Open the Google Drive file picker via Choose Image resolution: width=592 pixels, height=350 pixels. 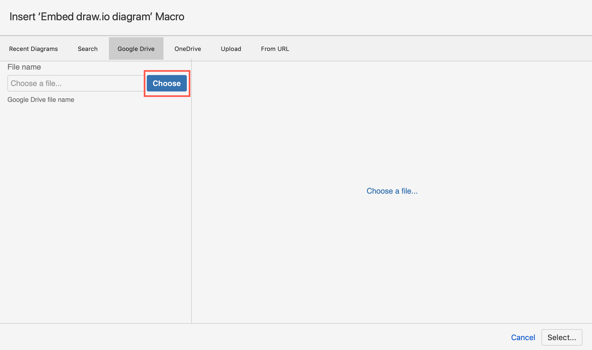(167, 83)
